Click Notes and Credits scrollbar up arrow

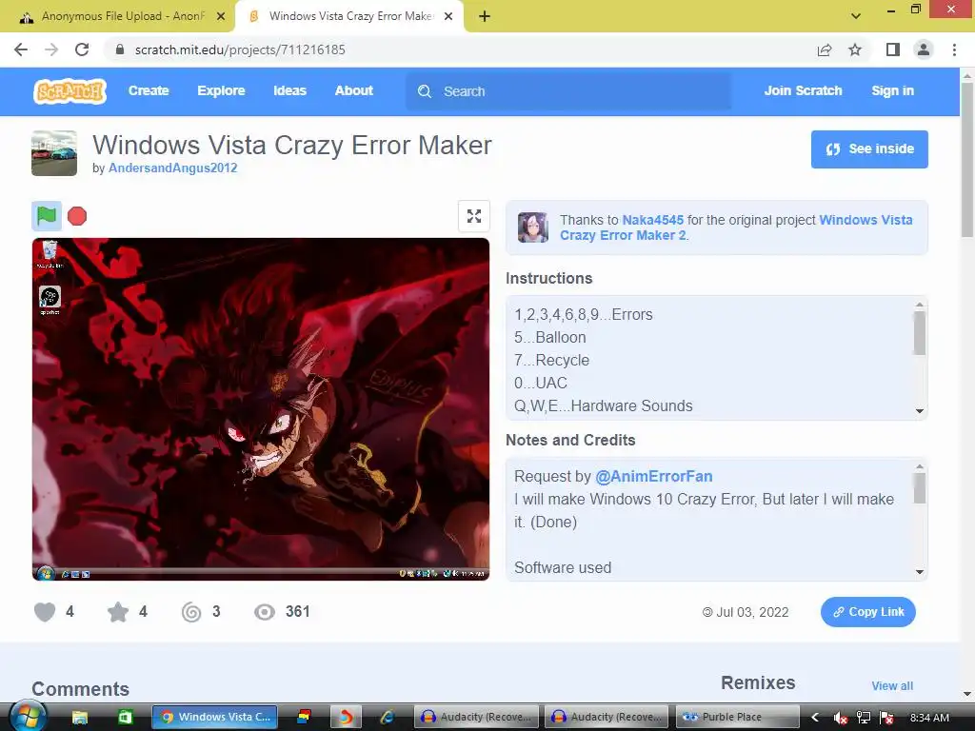point(919,466)
